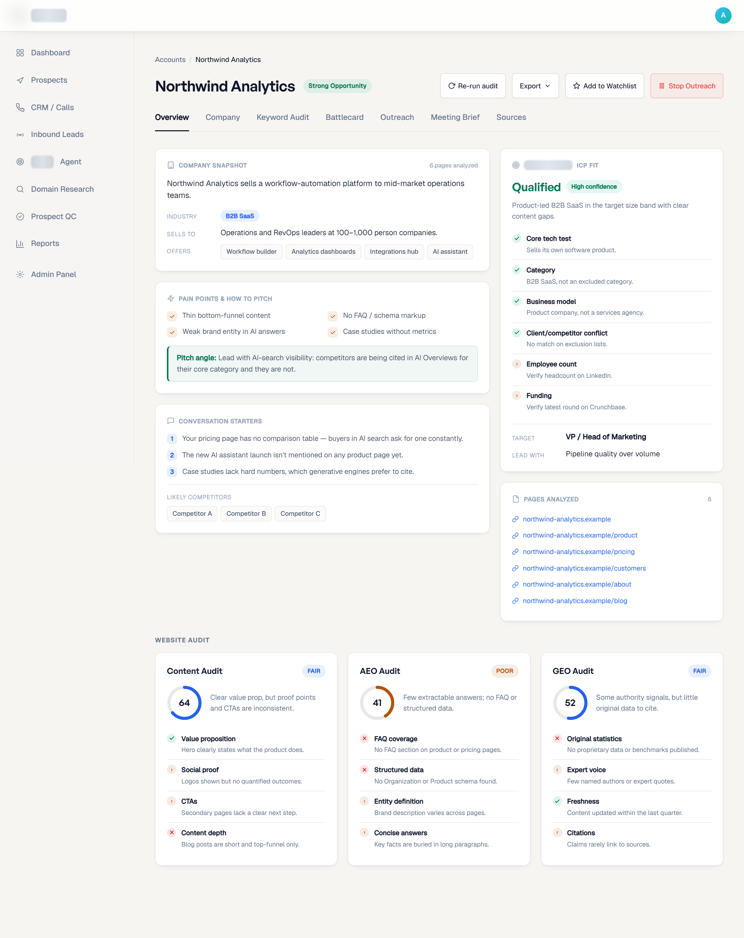
Task: Toggle Weak brand entity in AI answers checkbox
Action: click(x=172, y=332)
